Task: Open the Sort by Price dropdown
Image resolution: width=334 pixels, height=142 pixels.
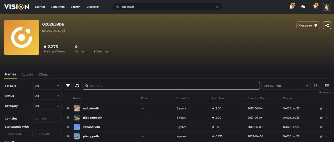Action: [x=286, y=86]
